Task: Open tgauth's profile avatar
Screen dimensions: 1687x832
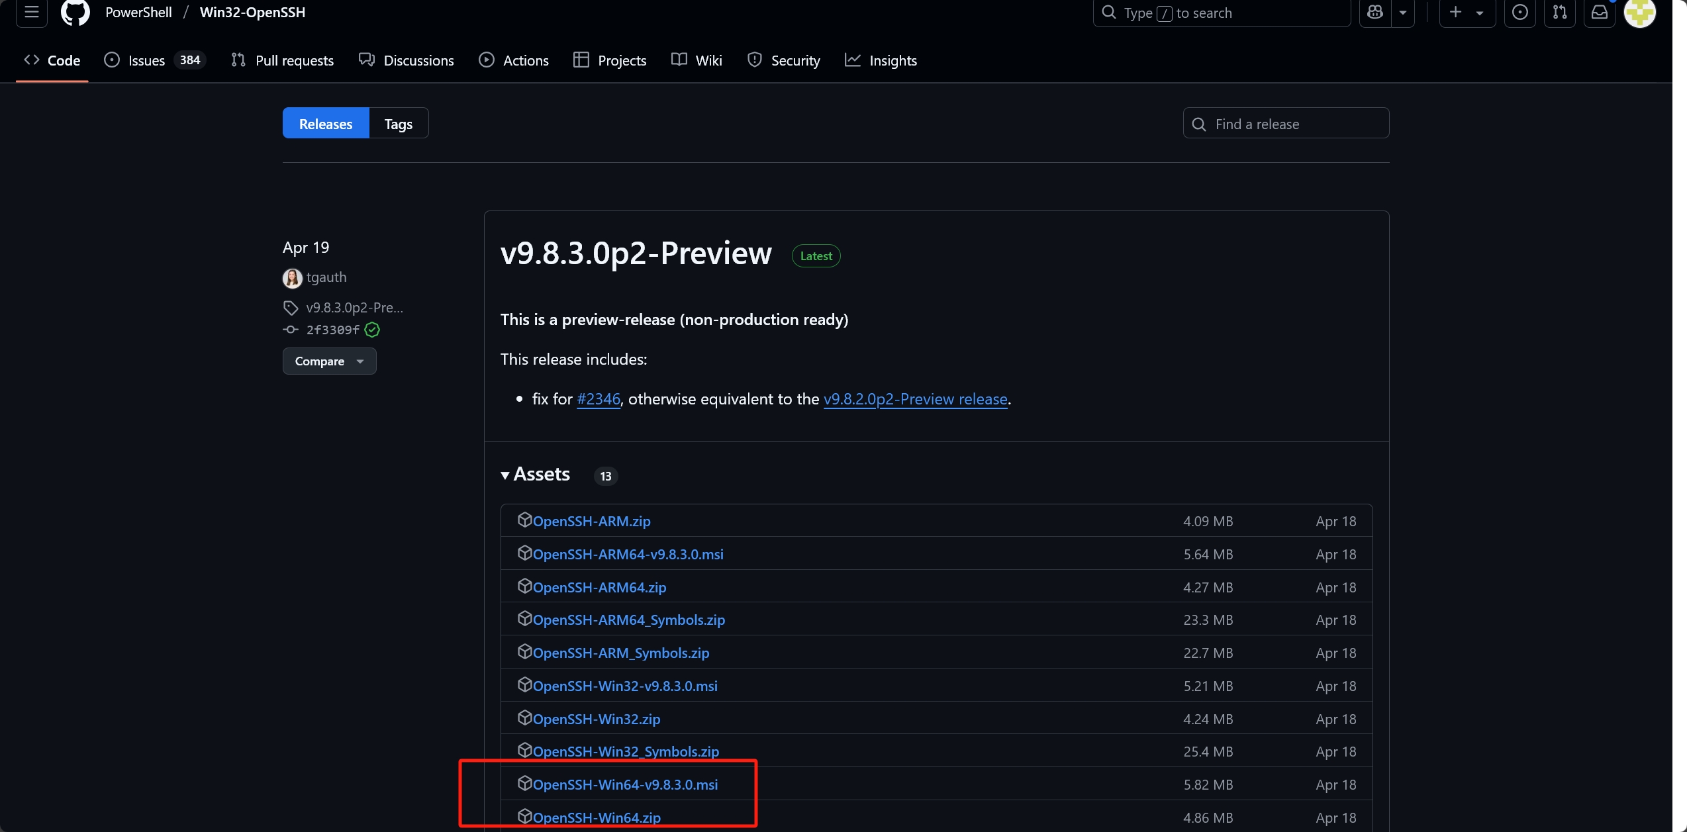Action: (x=292, y=278)
